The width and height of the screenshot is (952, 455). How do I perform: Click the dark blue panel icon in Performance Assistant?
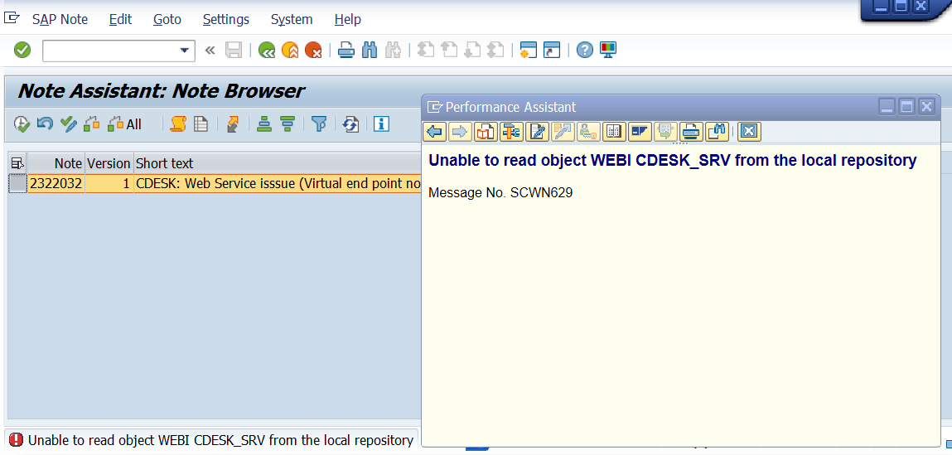pos(640,131)
